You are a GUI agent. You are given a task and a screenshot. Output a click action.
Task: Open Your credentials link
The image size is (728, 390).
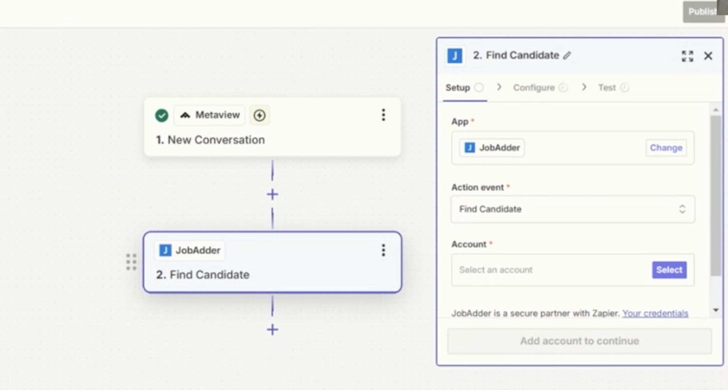(x=655, y=313)
